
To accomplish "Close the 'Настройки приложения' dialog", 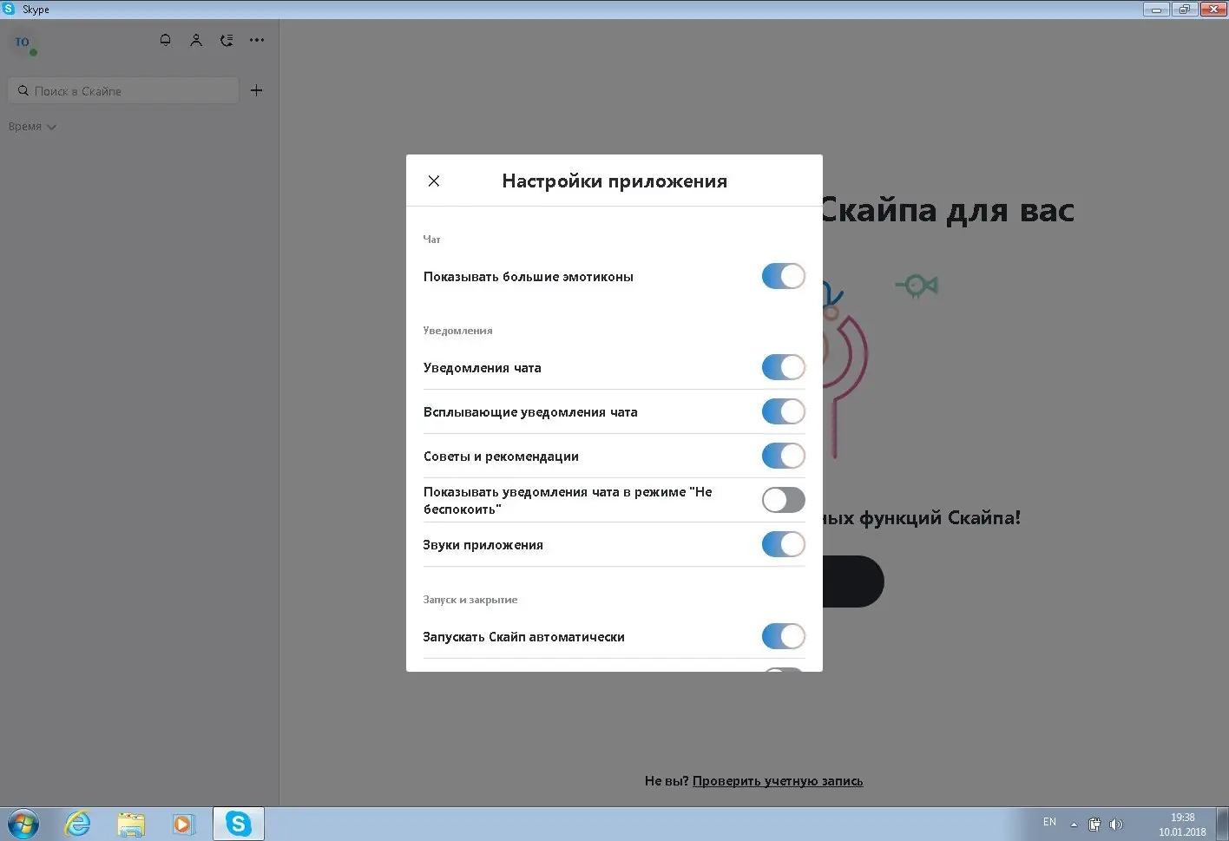I will [x=433, y=181].
